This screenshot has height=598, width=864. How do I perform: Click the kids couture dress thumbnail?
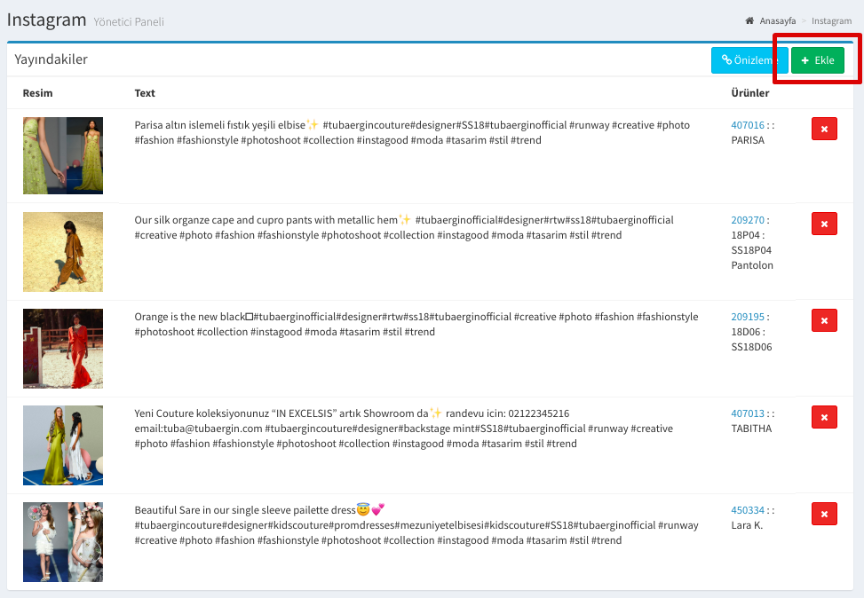(x=63, y=542)
